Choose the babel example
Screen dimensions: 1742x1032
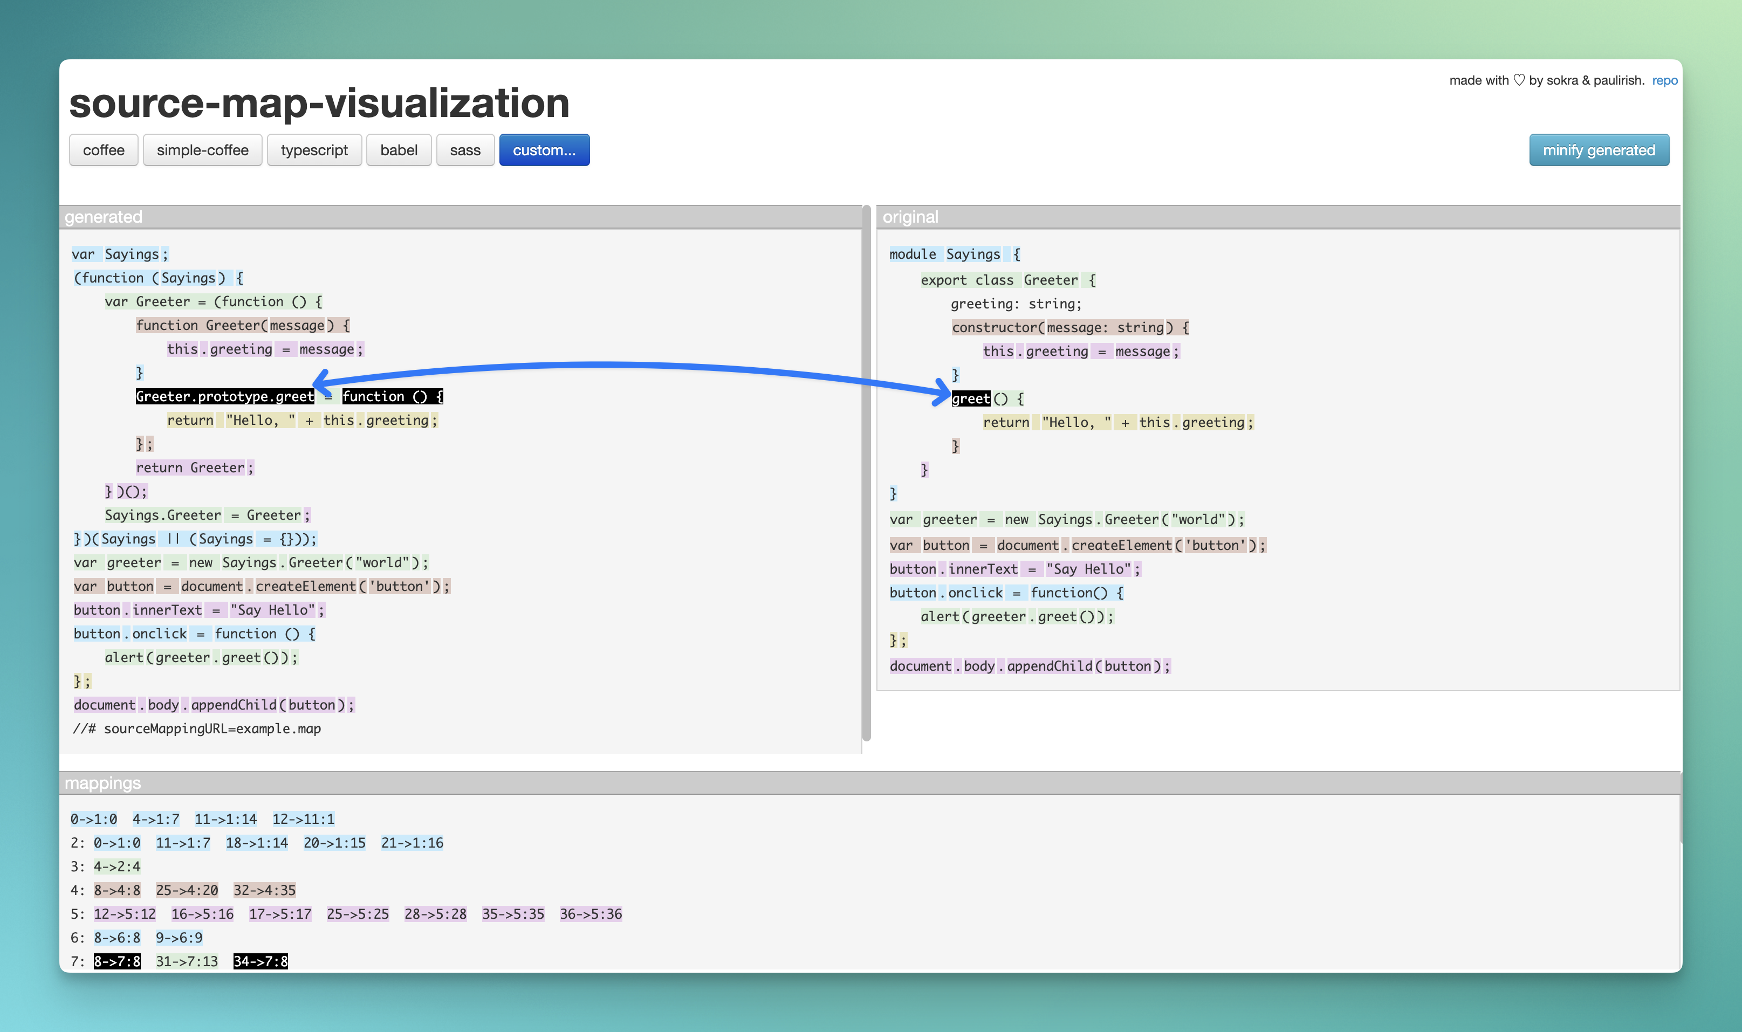point(399,150)
